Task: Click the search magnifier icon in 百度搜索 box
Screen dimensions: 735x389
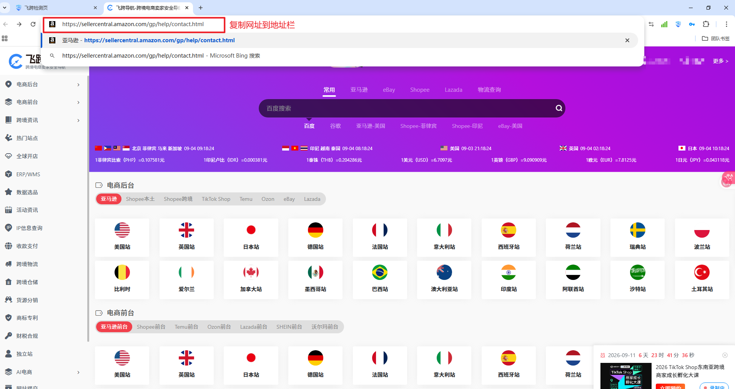Action: pos(559,108)
